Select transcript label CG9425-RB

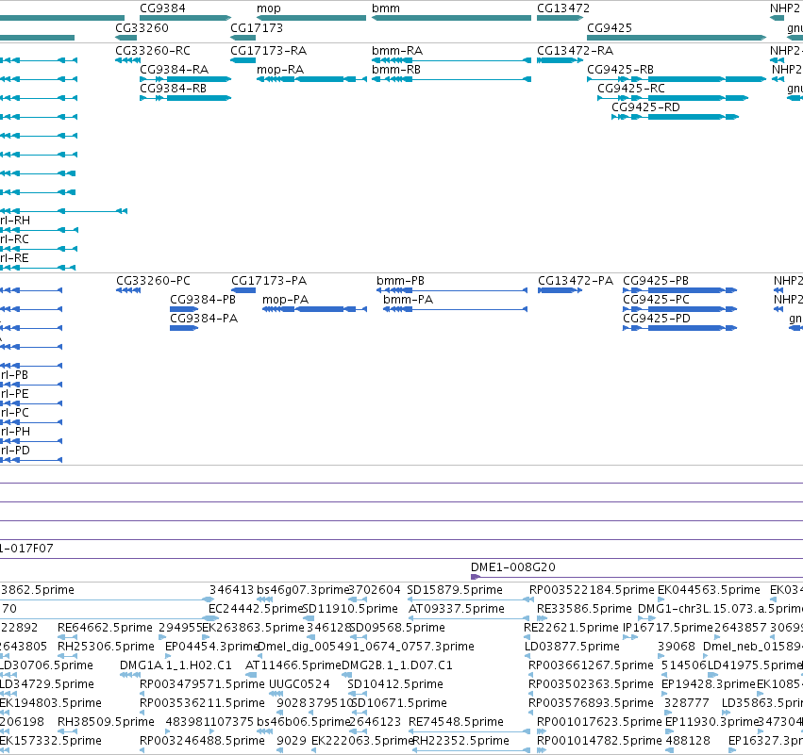[620, 69]
